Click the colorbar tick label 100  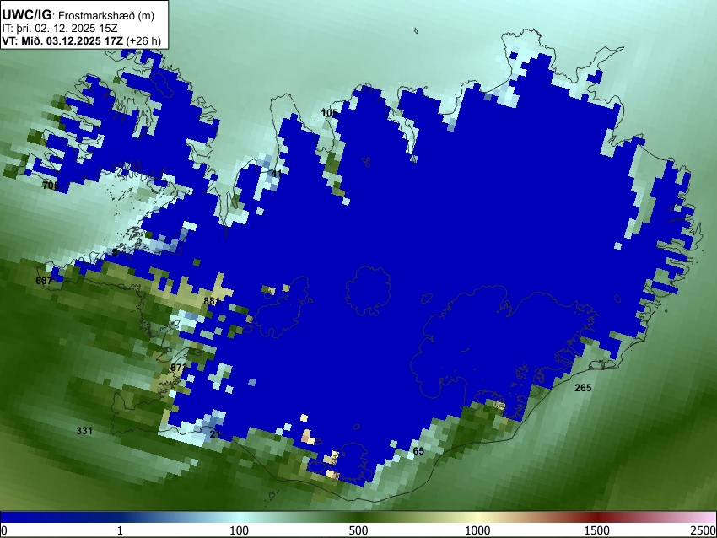click(240, 530)
